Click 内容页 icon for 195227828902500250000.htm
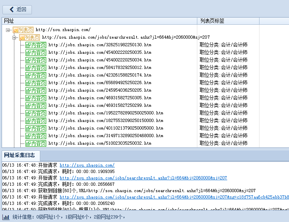The width and height of the screenshot is (289, 222). 36,113
